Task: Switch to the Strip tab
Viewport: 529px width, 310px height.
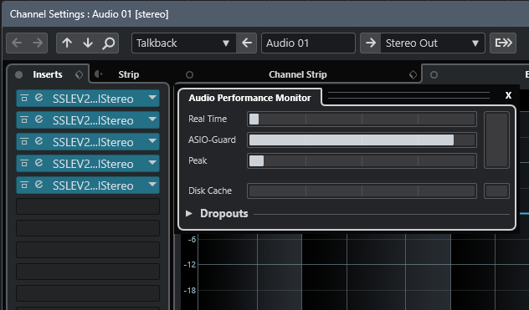Action: pos(129,74)
